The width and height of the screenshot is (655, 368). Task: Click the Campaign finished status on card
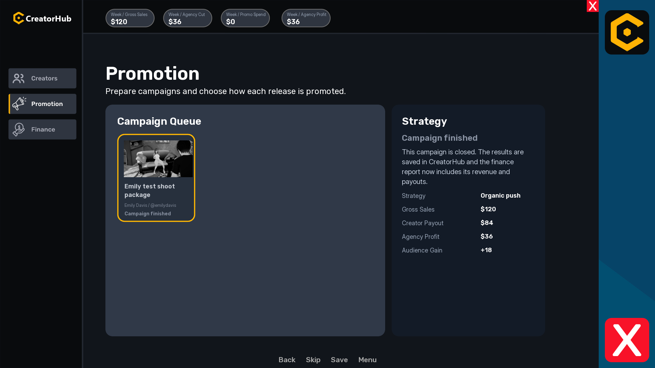coord(148,214)
